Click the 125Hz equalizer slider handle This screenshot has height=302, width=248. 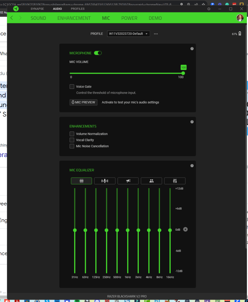click(96, 230)
